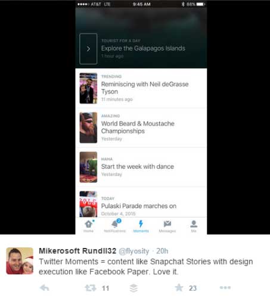Click the layers stack icon under the tweet

click(134, 288)
